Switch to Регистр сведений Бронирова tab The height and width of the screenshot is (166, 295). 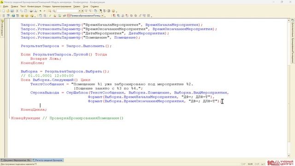coord(48,160)
